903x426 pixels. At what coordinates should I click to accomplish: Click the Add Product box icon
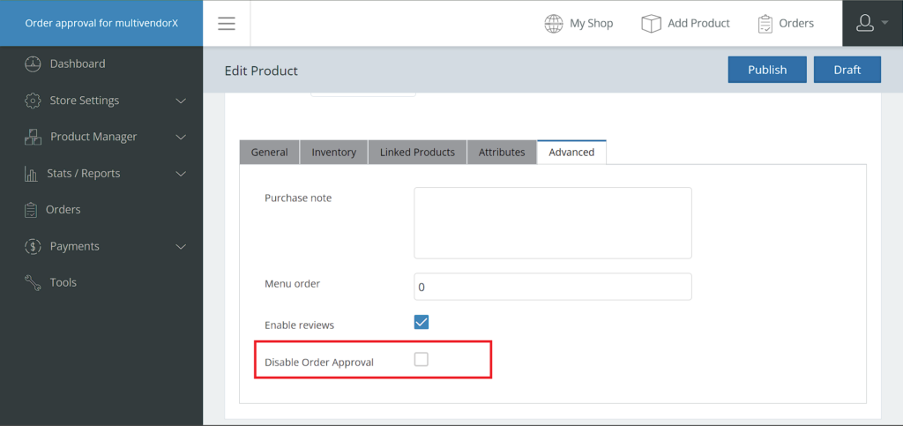coord(651,24)
